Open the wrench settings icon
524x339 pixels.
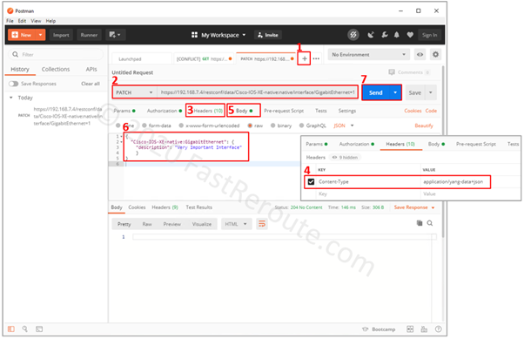click(x=385, y=35)
